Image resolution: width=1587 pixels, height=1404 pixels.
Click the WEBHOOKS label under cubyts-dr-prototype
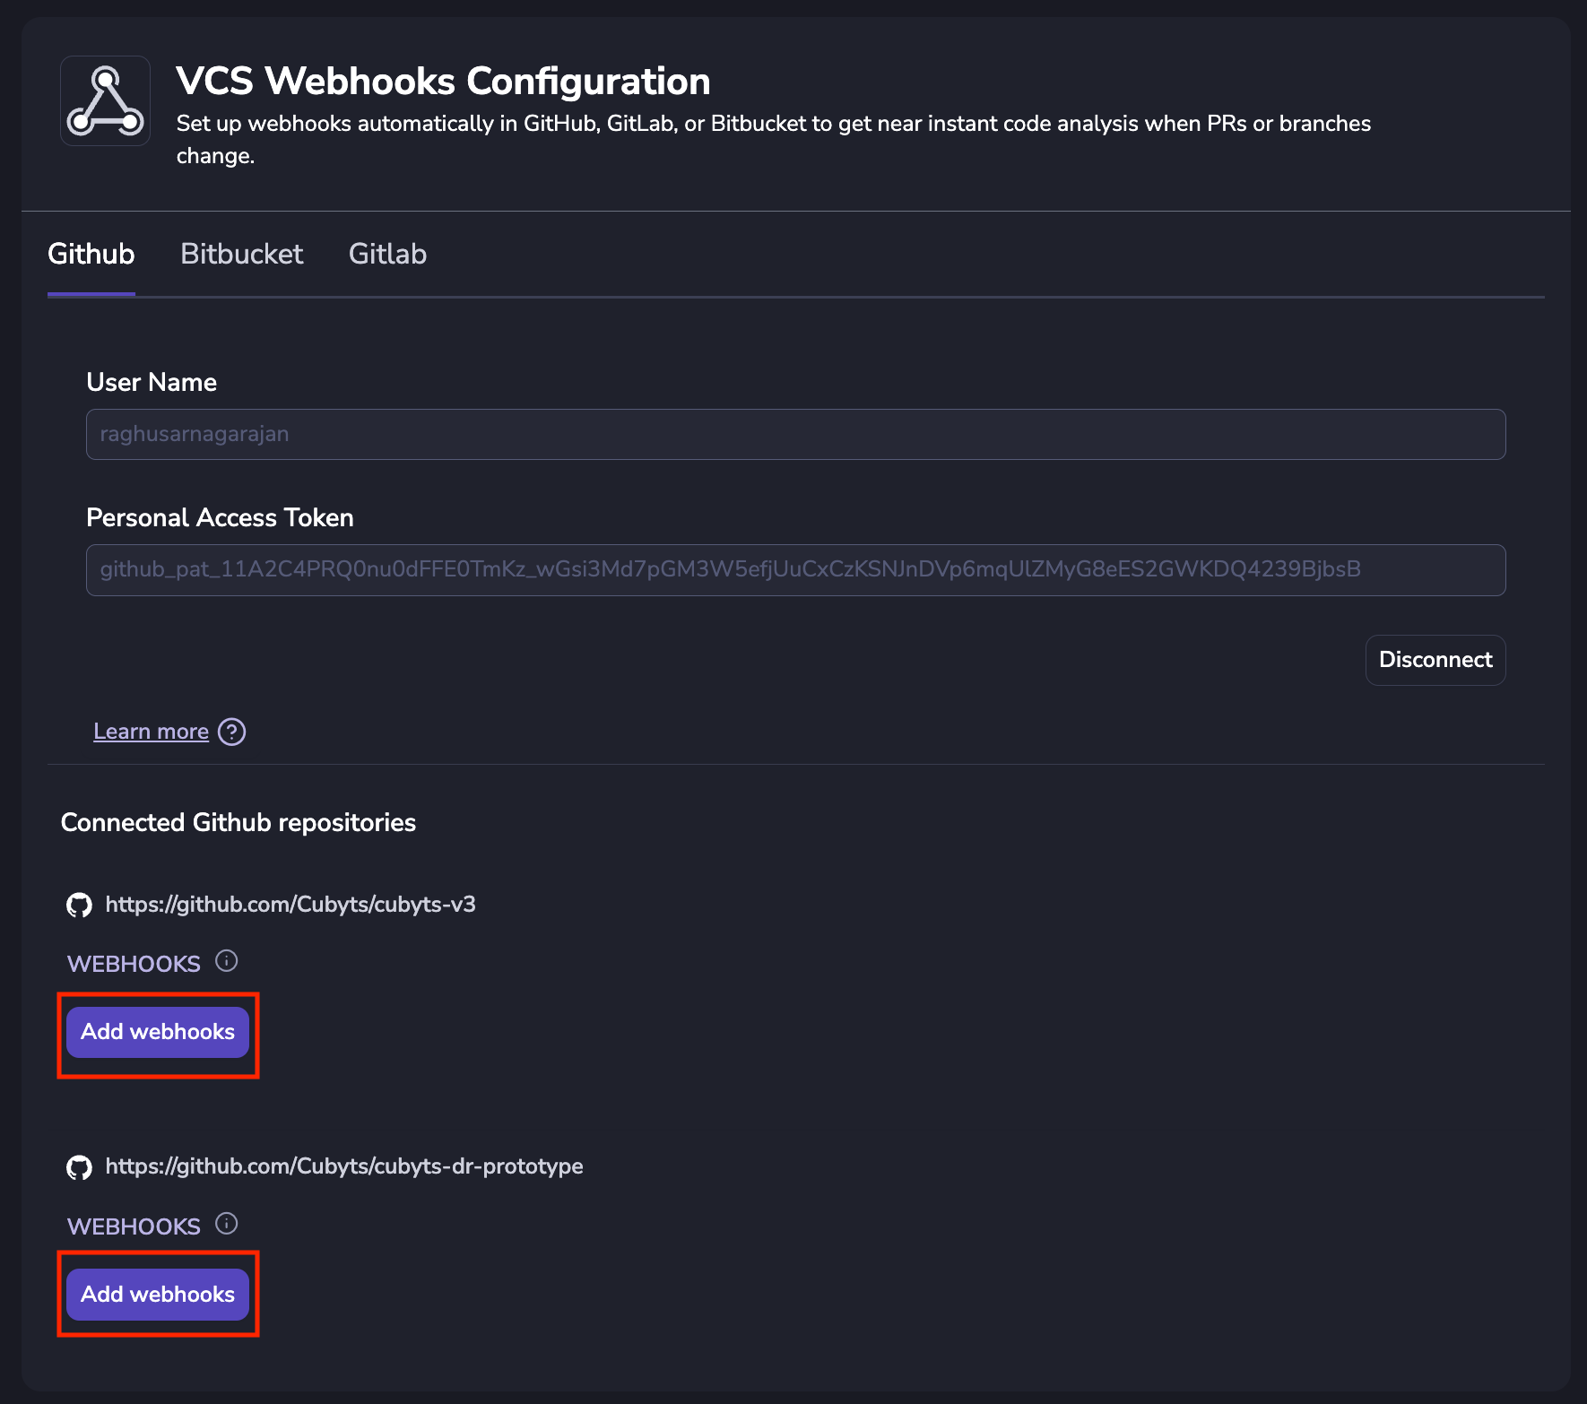click(134, 1226)
